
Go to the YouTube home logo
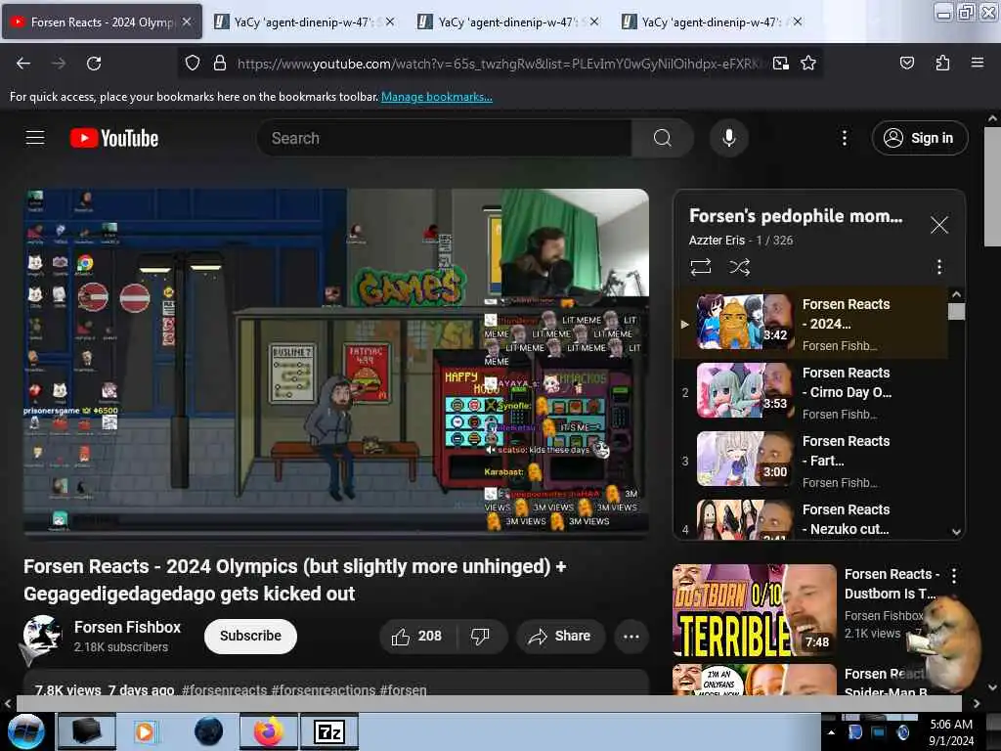click(114, 138)
